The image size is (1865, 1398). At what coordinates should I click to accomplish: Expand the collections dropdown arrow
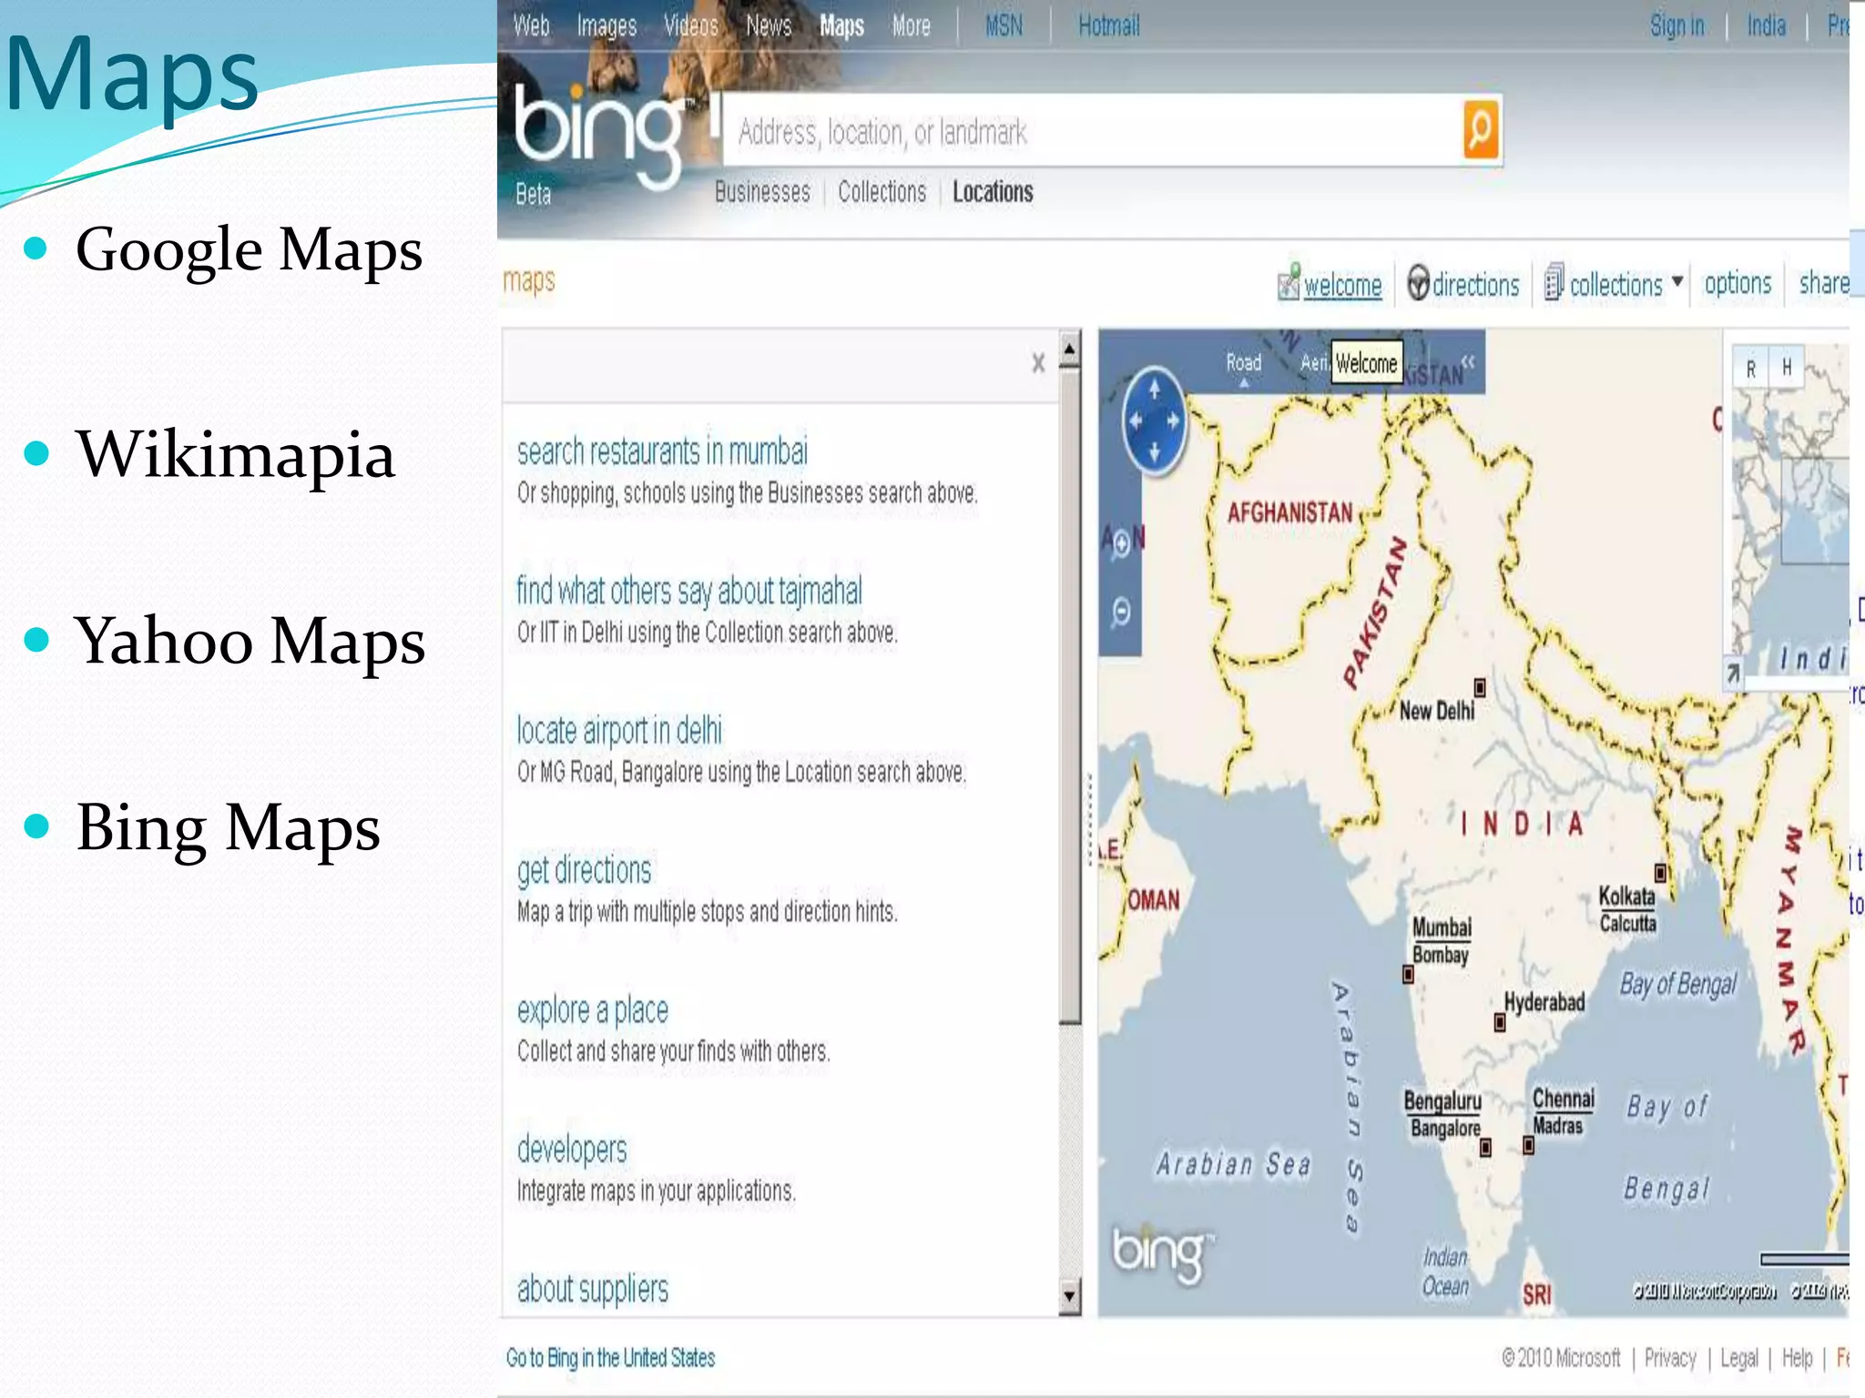[x=1676, y=281]
